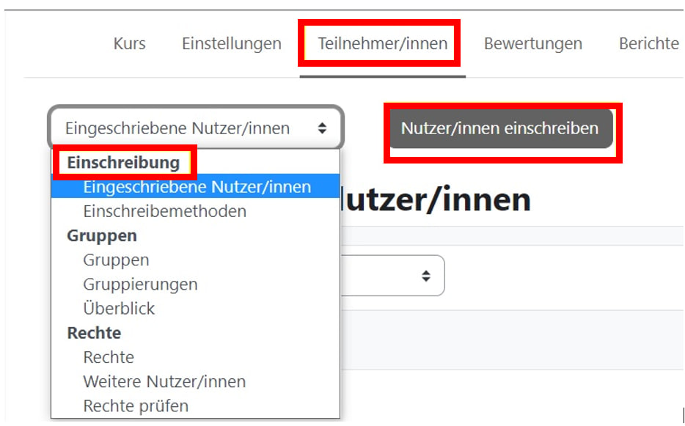Open the Bewertungen tab
The image size is (685, 426).
tap(532, 43)
